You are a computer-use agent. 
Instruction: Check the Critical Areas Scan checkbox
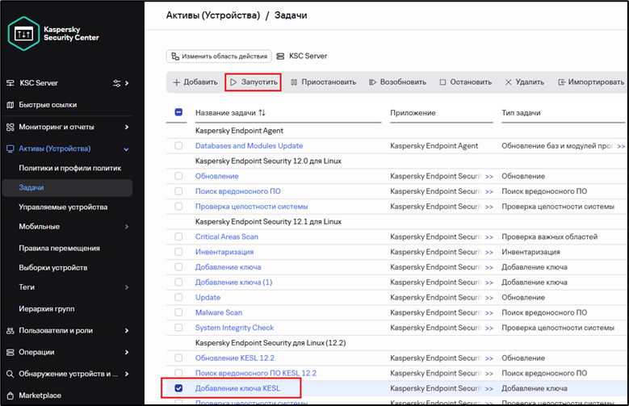[x=178, y=236]
